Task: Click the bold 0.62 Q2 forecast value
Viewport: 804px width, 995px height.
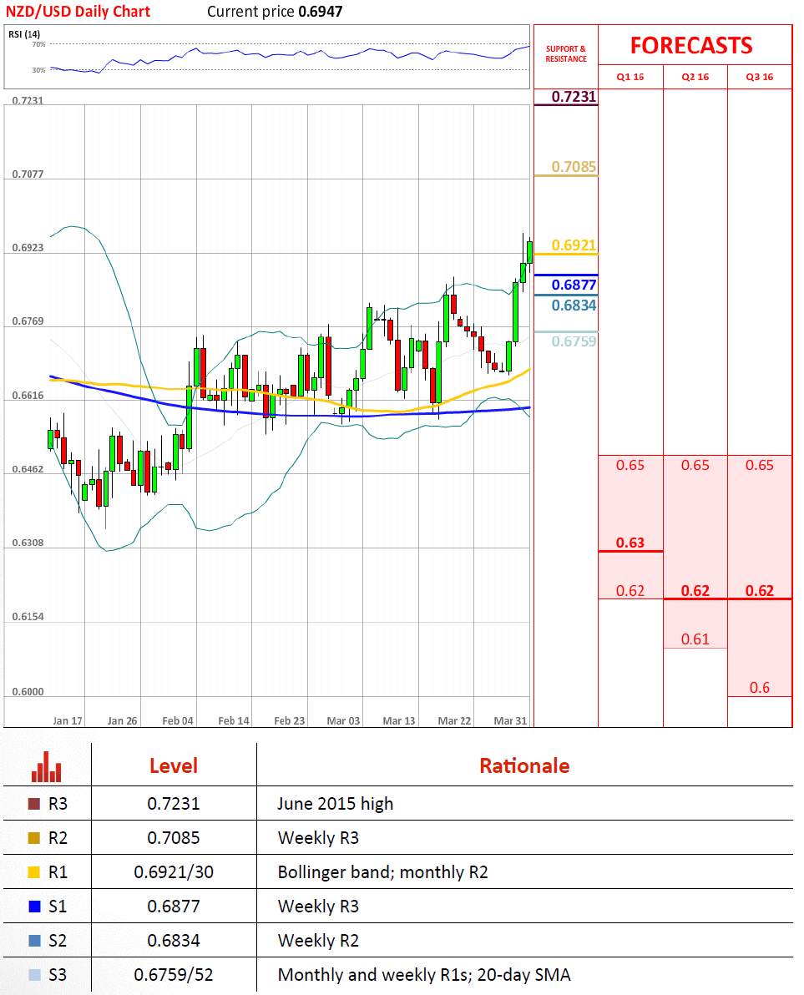Action: (x=695, y=591)
